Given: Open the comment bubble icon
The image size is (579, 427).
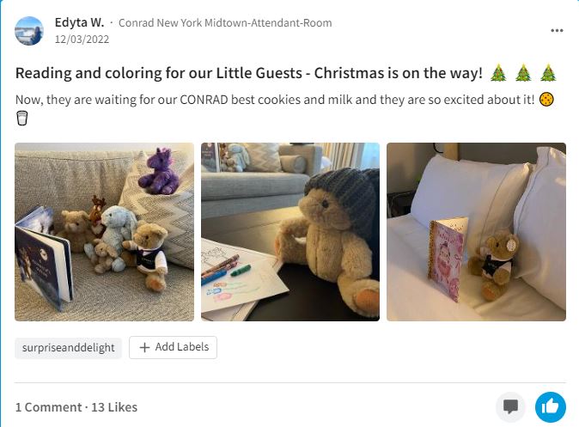Looking at the screenshot, I should (x=511, y=407).
